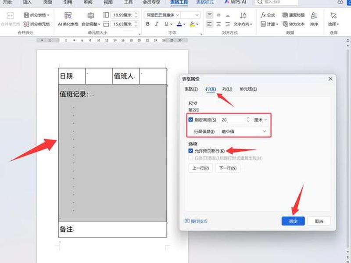Uncheck 允许跨页断行 option
This screenshot has height=263, width=351.
tap(190, 151)
